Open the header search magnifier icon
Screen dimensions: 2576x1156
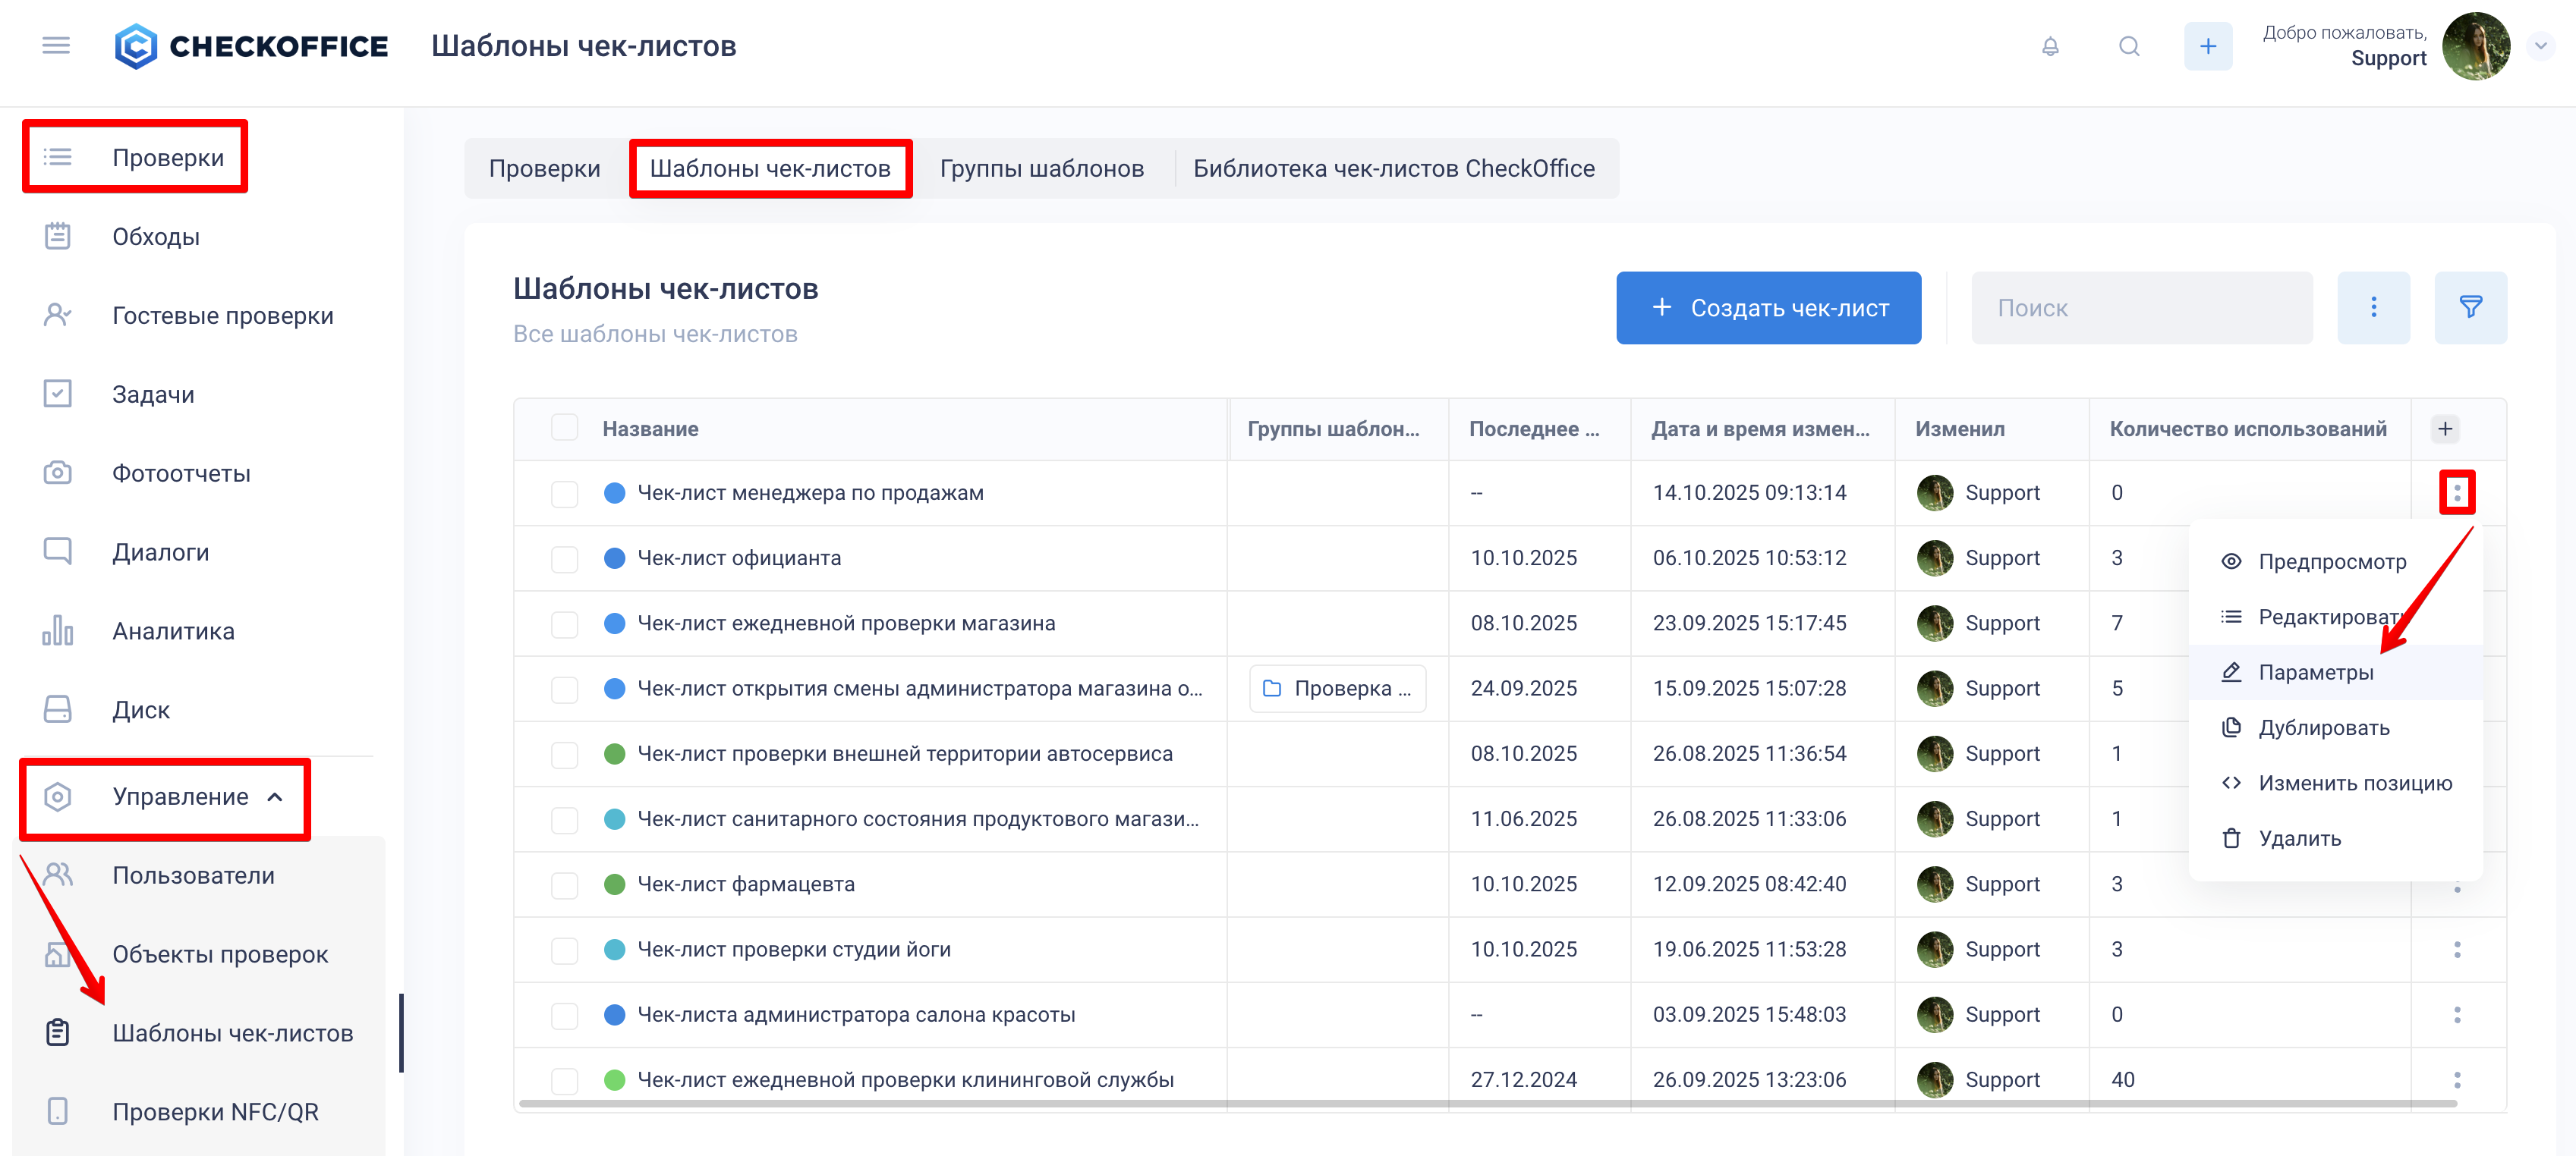pos(2129,47)
